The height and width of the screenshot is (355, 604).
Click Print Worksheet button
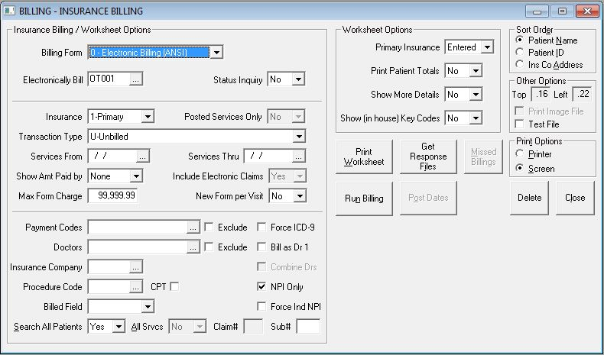coord(364,157)
